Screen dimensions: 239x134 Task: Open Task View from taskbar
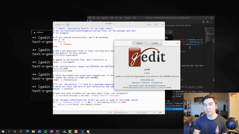point(21,131)
